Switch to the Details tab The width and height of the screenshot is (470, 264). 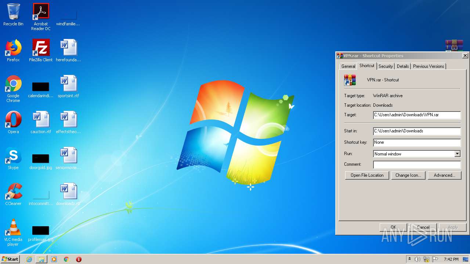(x=403, y=66)
